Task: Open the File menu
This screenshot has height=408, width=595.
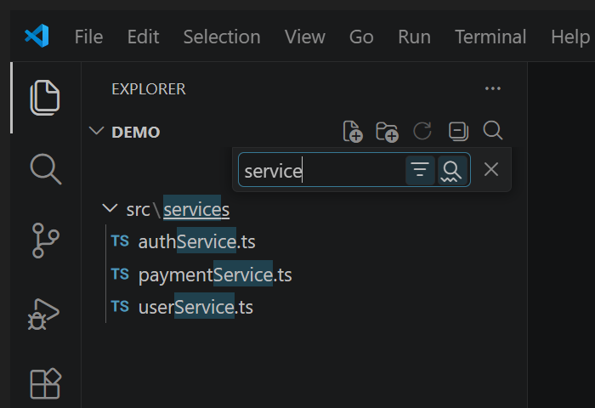Action: pyautogui.click(x=88, y=37)
